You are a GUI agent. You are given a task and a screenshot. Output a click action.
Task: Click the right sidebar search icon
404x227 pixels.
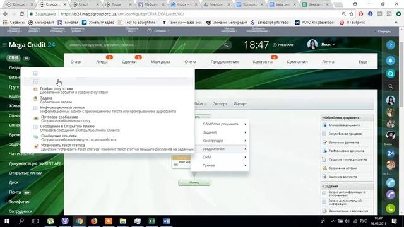click(x=391, y=86)
